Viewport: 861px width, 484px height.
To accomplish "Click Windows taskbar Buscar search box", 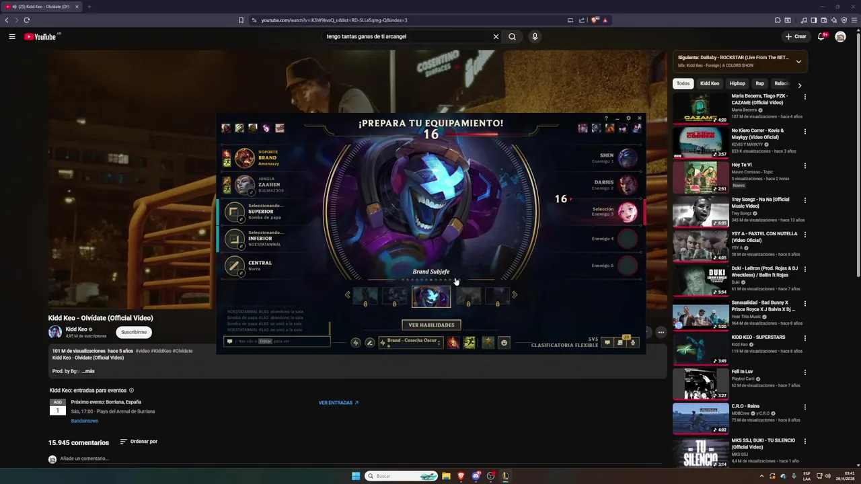I will (402, 476).
